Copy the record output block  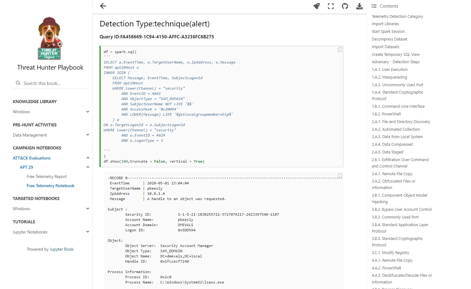coord(339,176)
